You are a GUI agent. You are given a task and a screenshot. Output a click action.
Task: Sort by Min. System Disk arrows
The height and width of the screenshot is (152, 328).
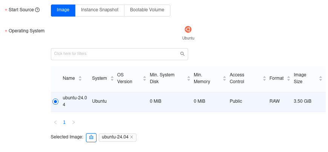[x=189, y=79]
